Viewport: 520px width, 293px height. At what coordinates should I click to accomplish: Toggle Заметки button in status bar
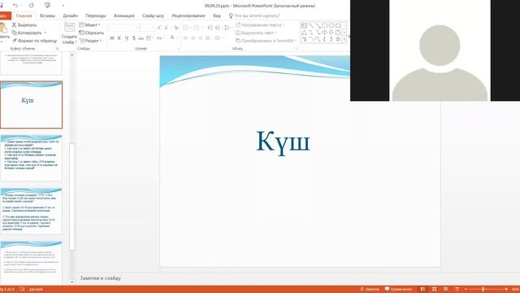[370, 289]
